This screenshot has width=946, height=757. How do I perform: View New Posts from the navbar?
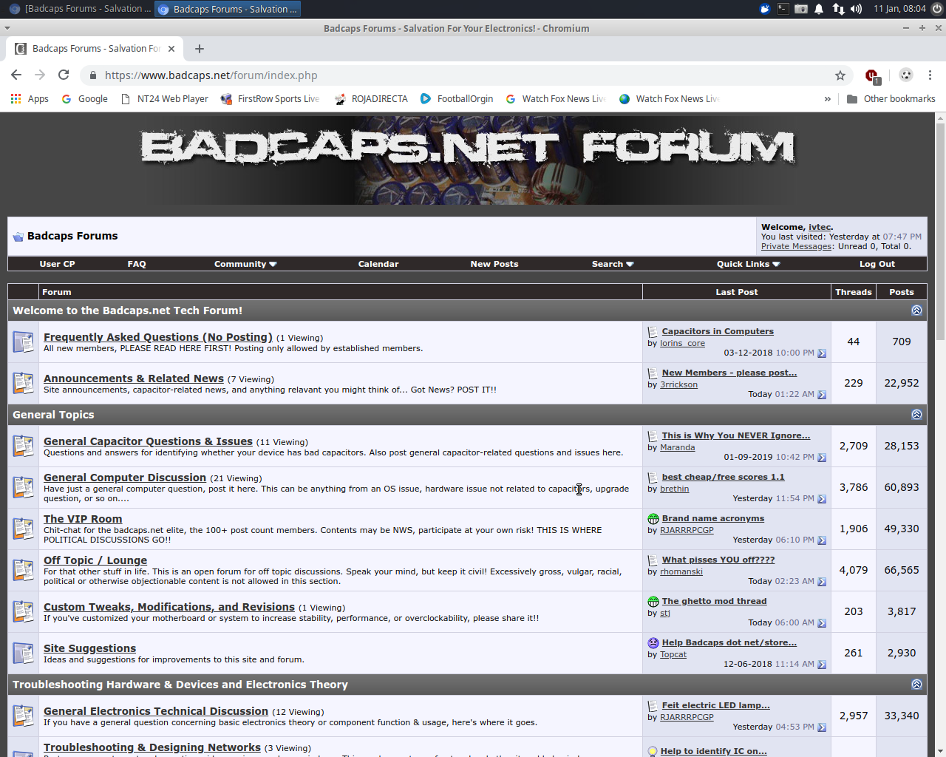coord(494,264)
